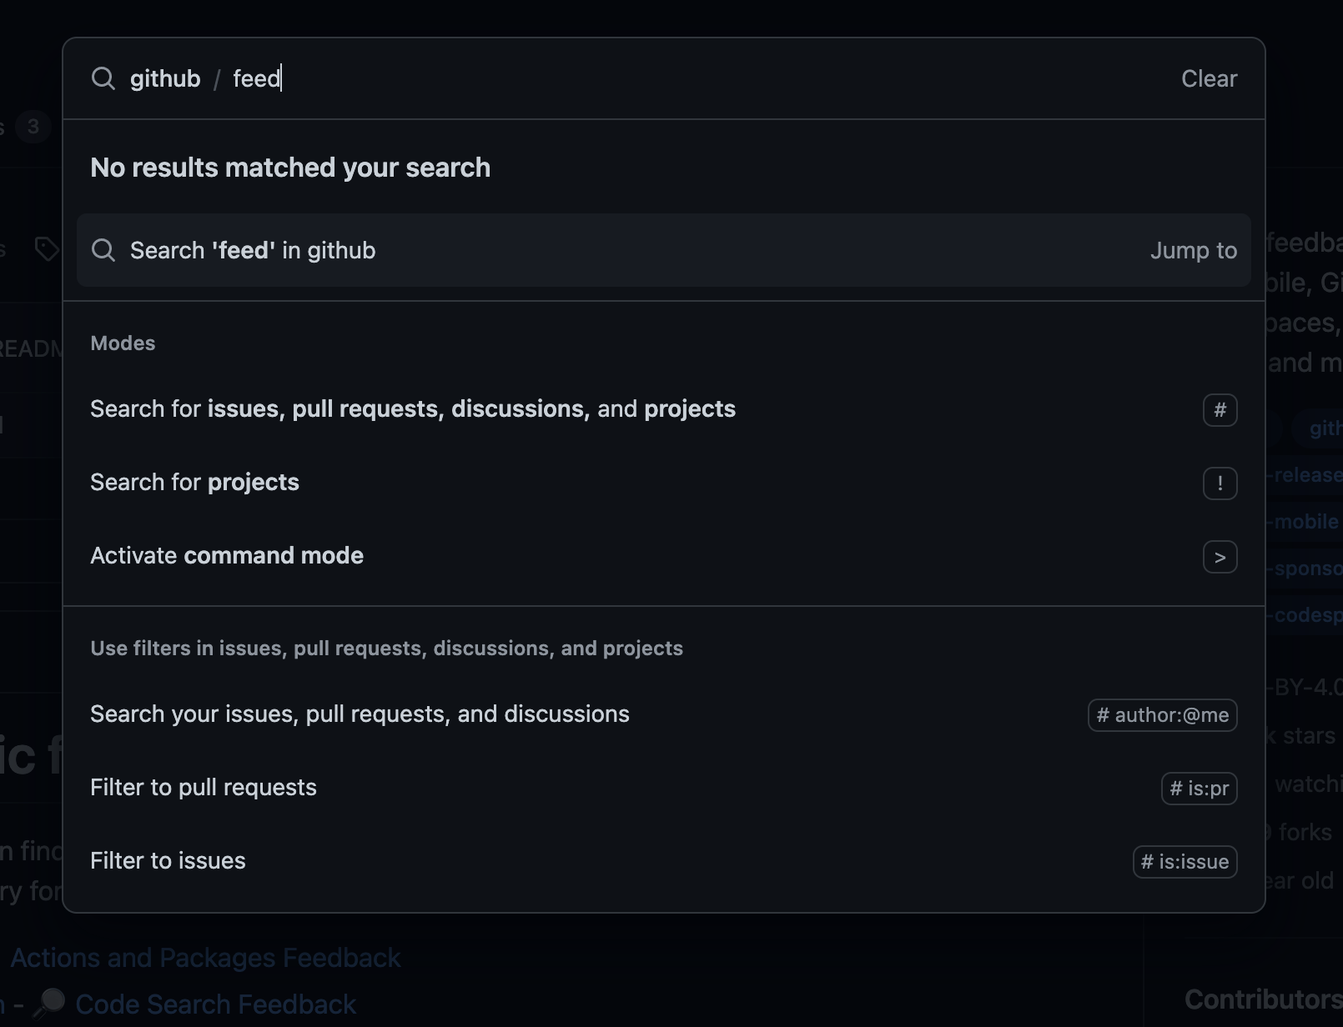Choose Filter to pull requests
The width and height of the screenshot is (1343, 1027).
[x=664, y=788]
